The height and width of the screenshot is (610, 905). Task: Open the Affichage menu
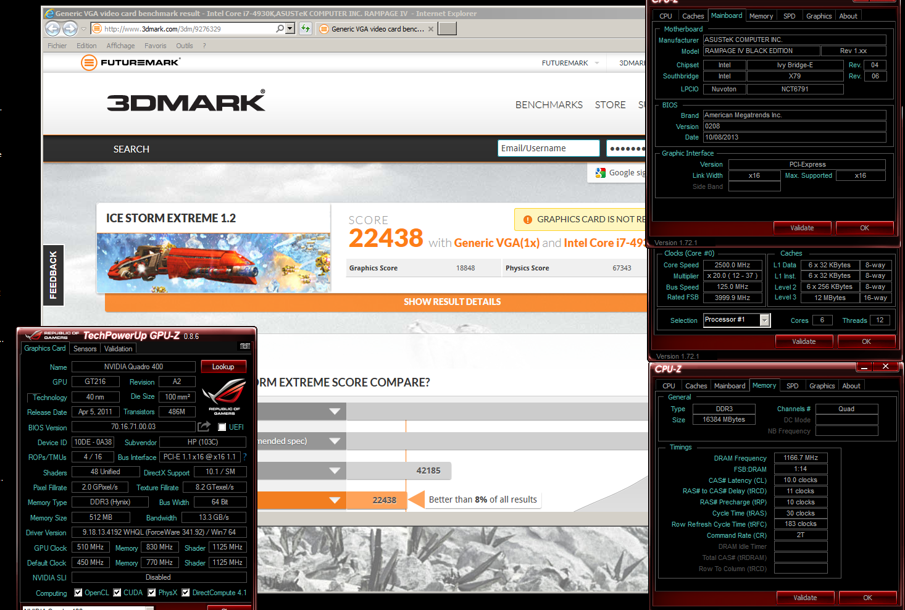(x=120, y=46)
